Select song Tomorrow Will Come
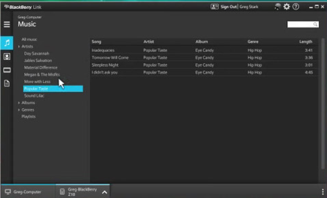This screenshot has width=327, height=198. pyautogui.click(x=110, y=58)
